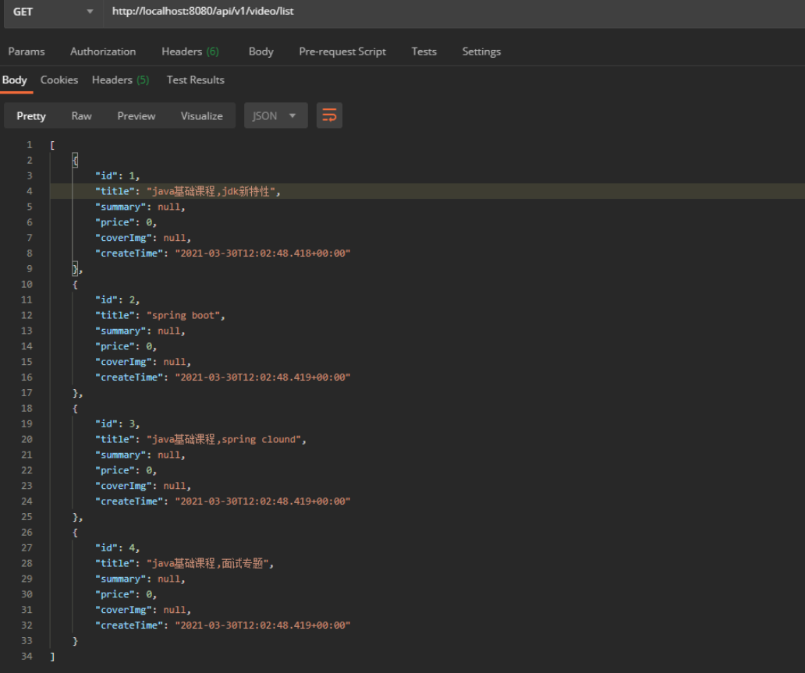The width and height of the screenshot is (805, 673).
Task: Show the response Cookies tab
Action: [x=59, y=80]
